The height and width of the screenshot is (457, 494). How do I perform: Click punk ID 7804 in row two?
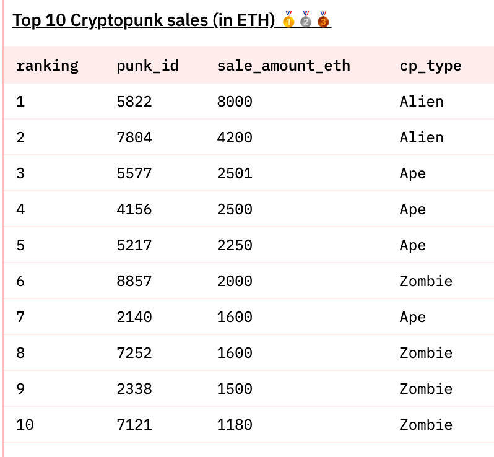[x=134, y=137]
